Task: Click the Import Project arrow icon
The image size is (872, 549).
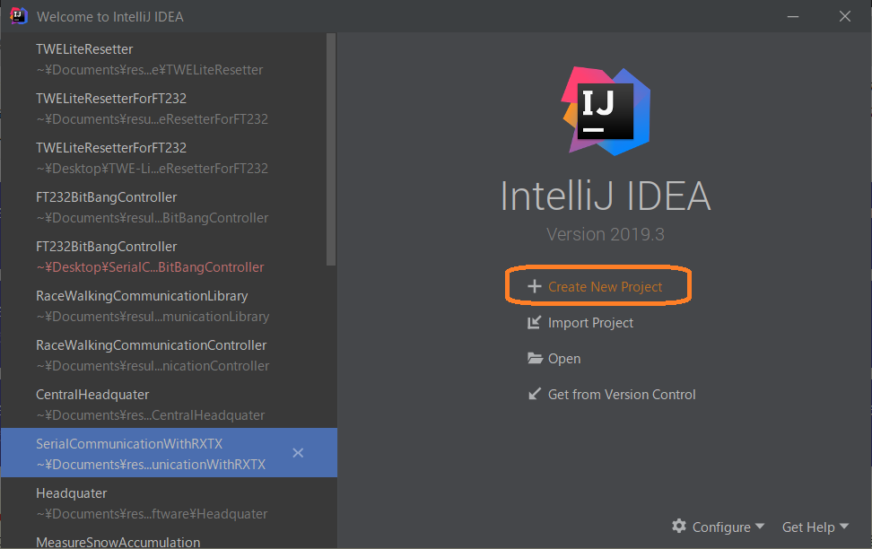Action: coord(534,323)
